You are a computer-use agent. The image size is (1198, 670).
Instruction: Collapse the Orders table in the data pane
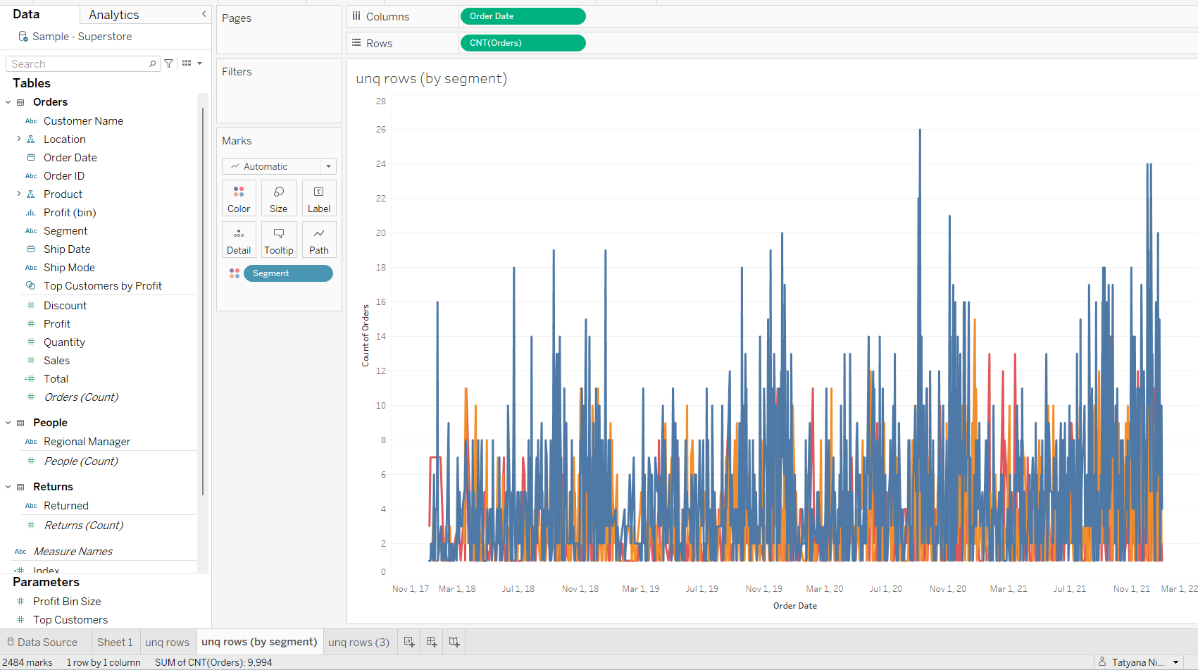[8, 101]
